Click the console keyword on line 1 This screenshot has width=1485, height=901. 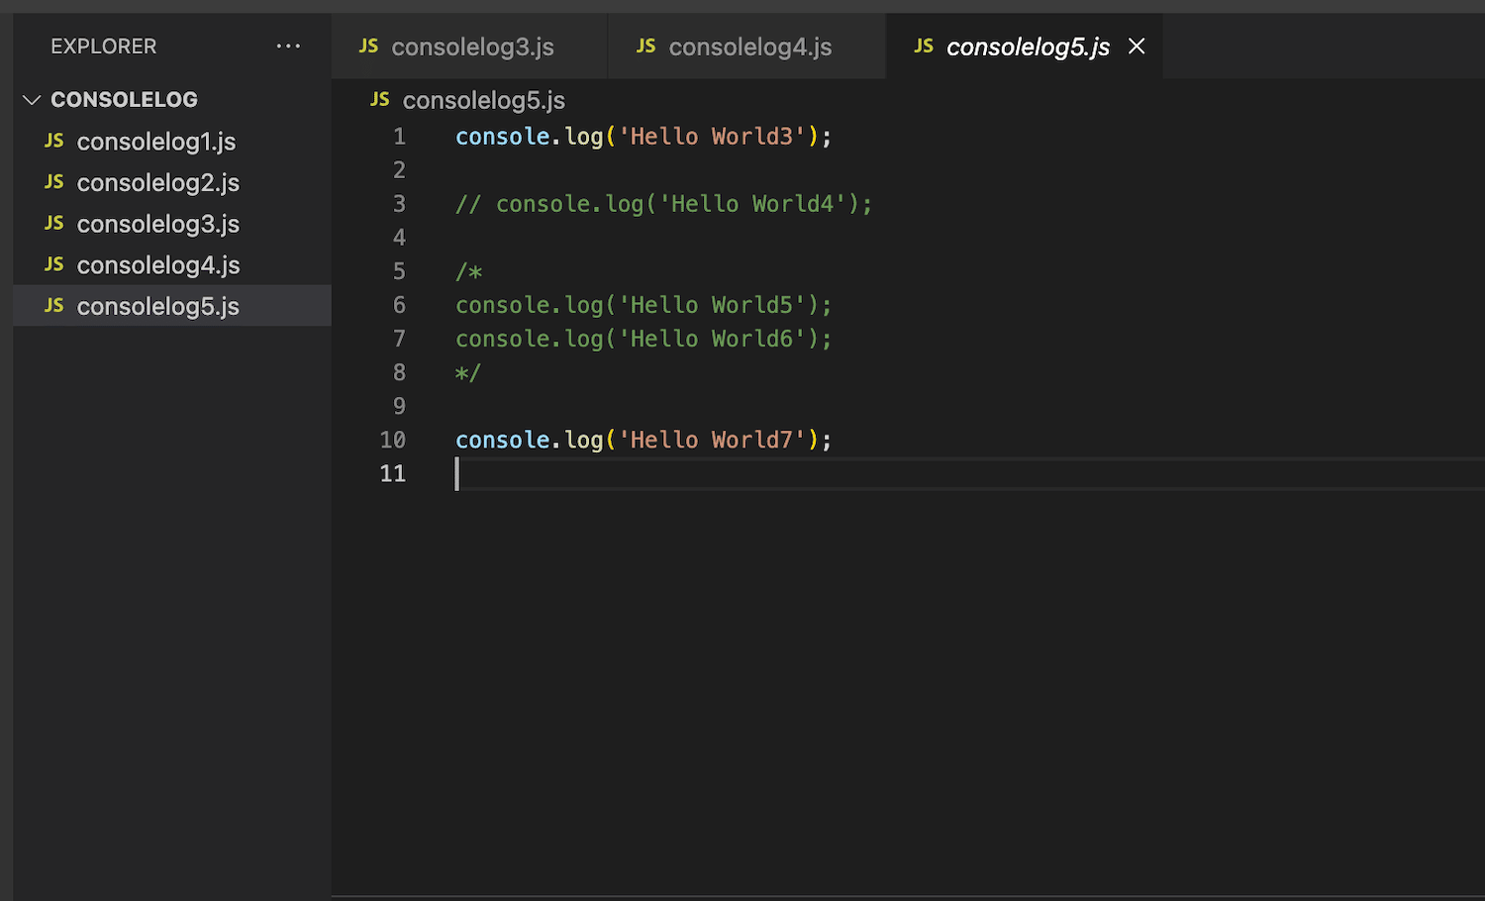click(502, 137)
